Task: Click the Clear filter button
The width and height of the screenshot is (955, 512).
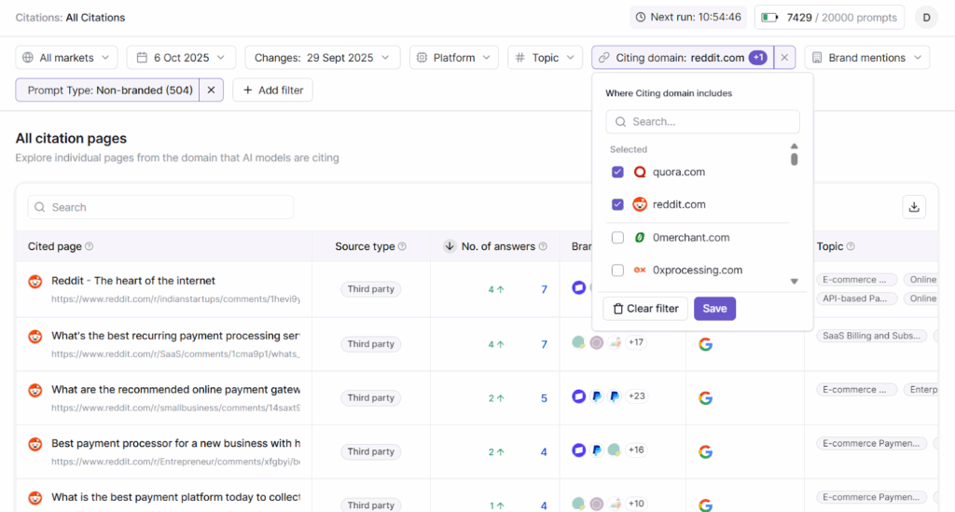Action: [x=645, y=309]
